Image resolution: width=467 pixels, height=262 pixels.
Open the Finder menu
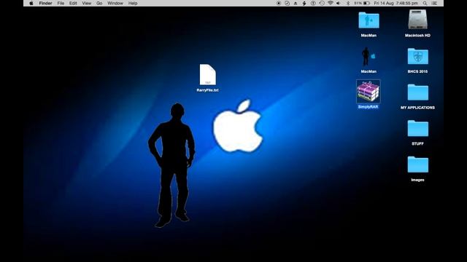(x=45, y=3)
